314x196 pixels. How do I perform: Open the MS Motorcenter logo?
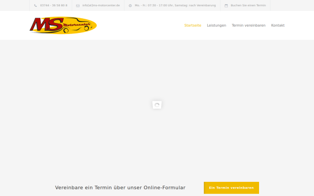63,26
